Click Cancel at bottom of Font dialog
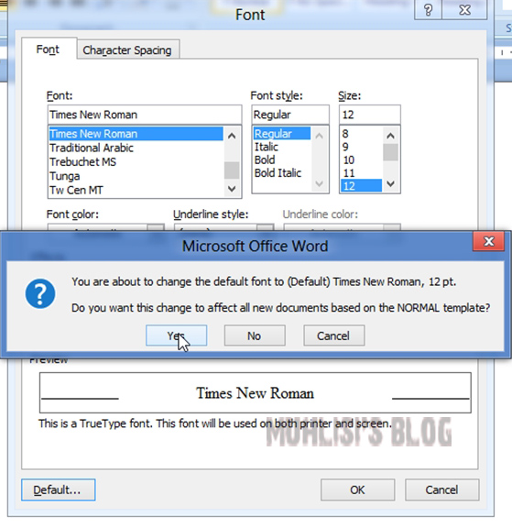Screen dimensions: 512x528 point(442,489)
